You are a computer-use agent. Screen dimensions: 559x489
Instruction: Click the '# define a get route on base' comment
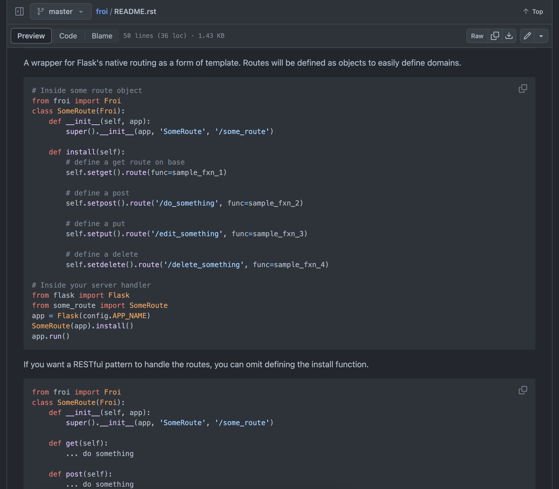125,162
